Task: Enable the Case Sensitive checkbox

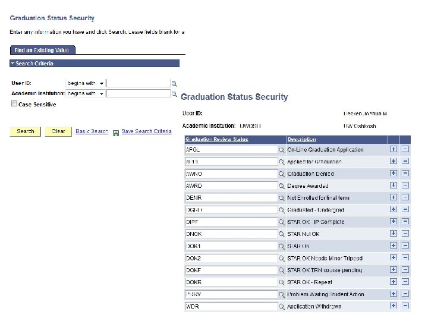Action: pos(14,104)
